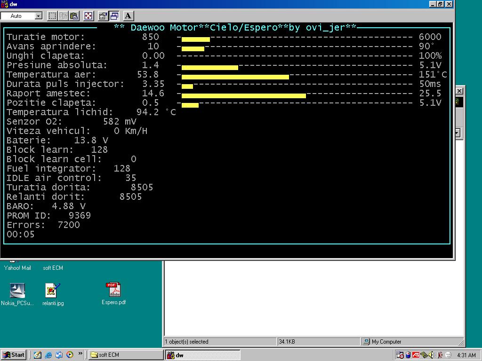Open the ATI tray icon

416,355
